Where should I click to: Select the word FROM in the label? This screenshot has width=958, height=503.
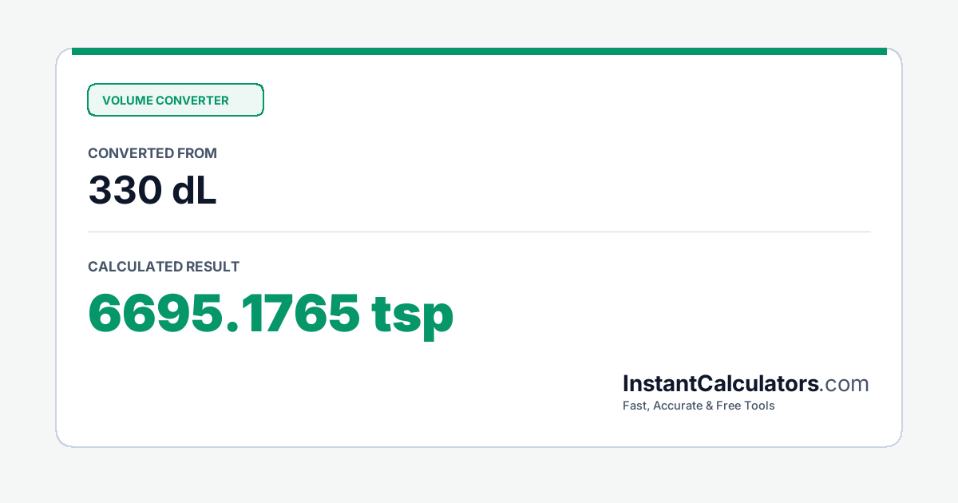click(198, 153)
